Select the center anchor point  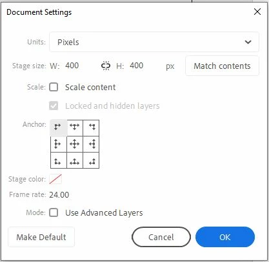click(75, 144)
